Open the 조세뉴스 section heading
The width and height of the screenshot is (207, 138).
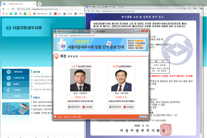coord(37,97)
